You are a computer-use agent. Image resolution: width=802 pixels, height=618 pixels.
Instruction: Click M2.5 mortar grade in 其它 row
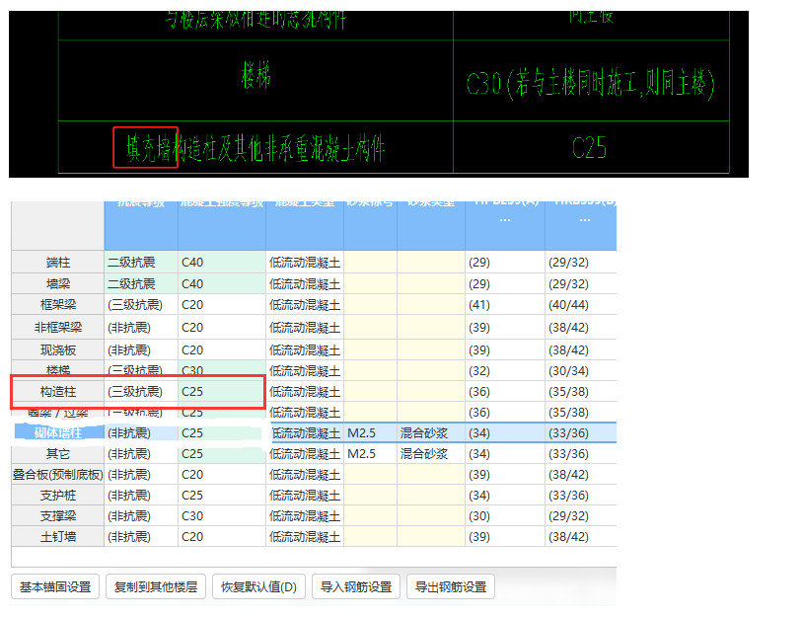coord(370,454)
